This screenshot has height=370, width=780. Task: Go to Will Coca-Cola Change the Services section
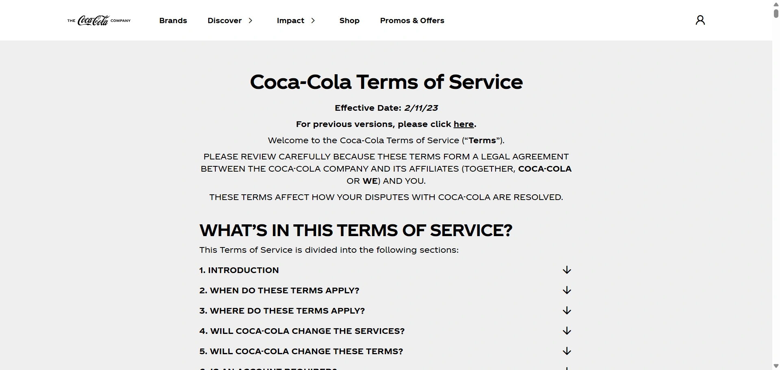(x=302, y=331)
